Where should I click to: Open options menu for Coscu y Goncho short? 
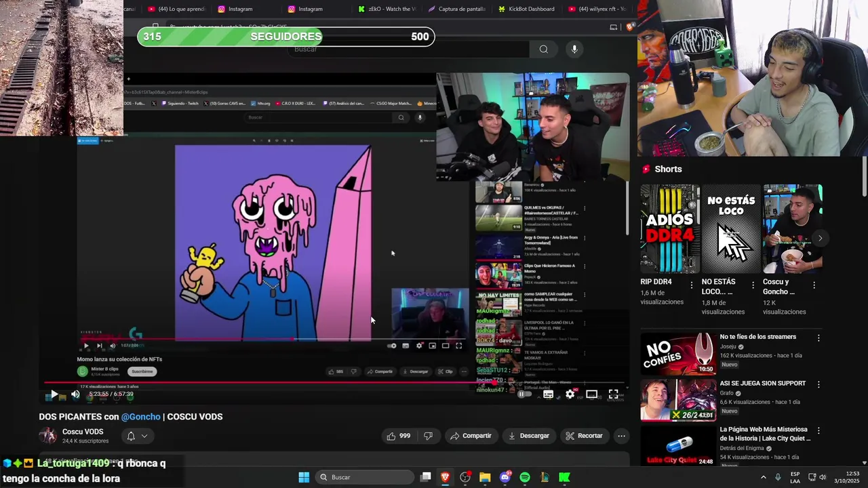pos(814,285)
